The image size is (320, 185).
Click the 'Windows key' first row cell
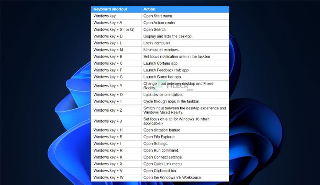point(116,16)
